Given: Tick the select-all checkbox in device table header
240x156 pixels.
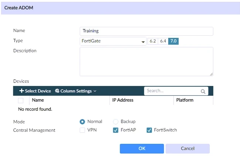Looking at the screenshot, I should [x=21, y=100].
